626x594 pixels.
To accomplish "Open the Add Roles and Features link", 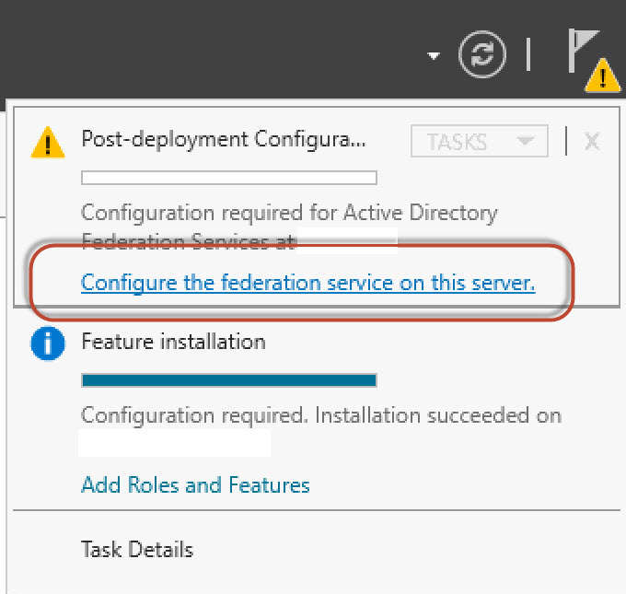I will click(x=195, y=485).
